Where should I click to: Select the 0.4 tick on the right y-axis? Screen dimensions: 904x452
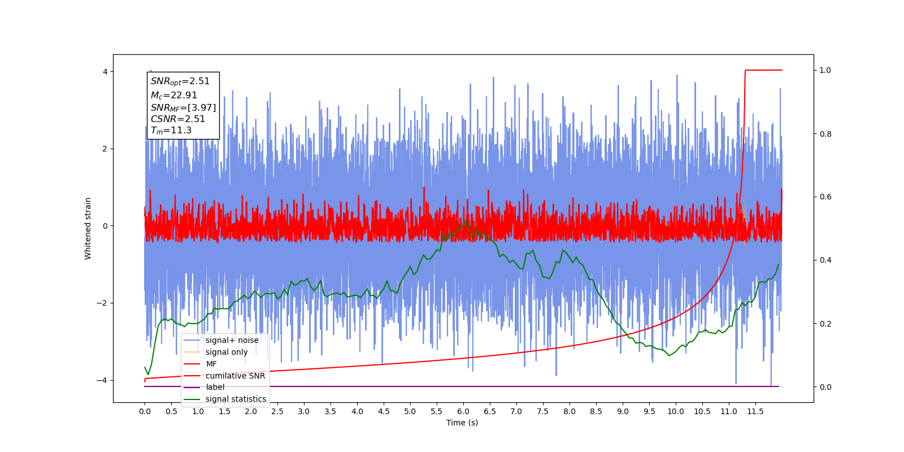point(825,260)
